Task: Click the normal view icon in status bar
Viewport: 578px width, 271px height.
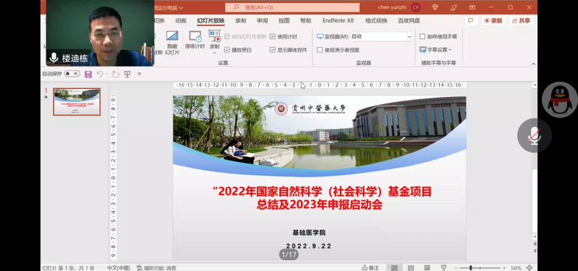Action: (394, 268)
